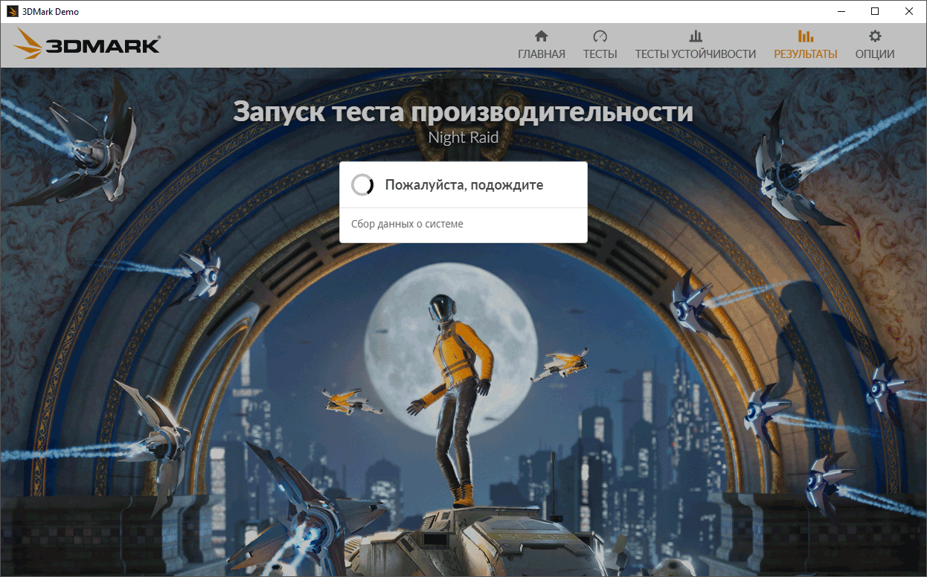Switch to the ТЕСТЫ tab

coord(600,45)
